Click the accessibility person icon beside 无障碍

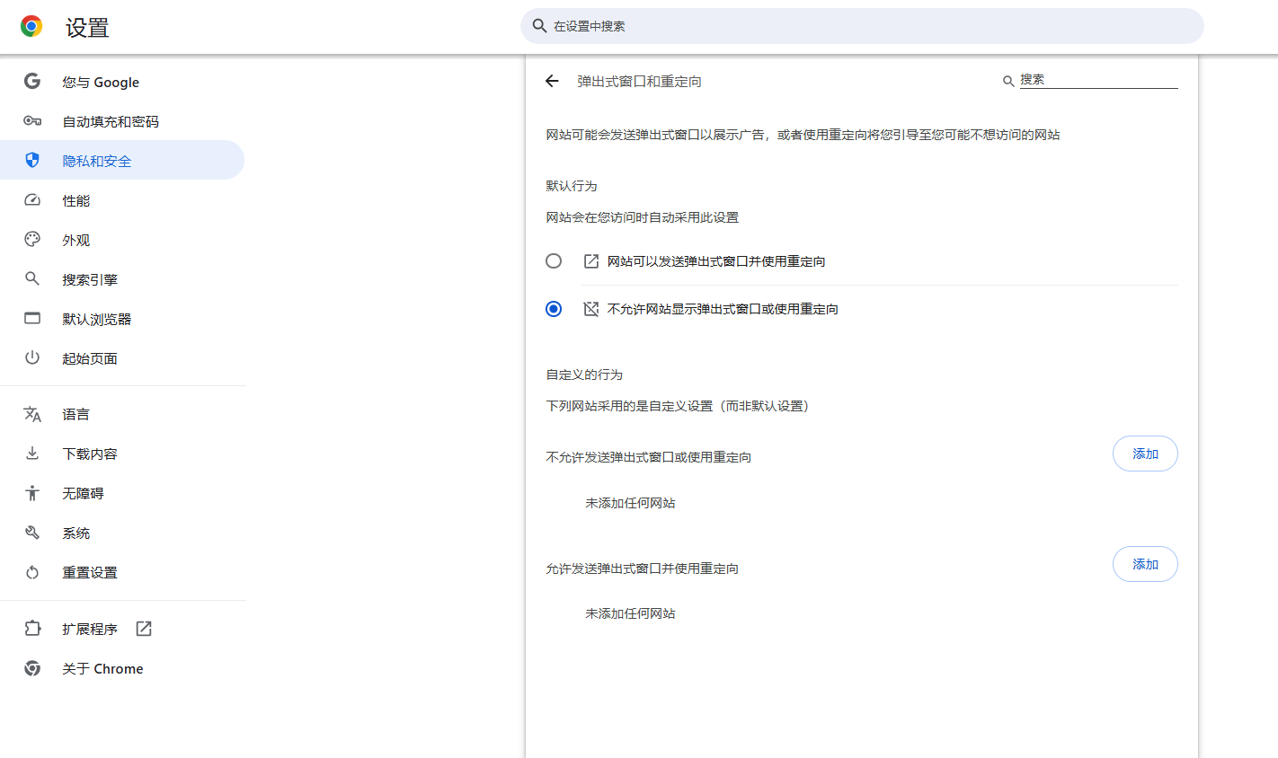tap(32, 493)
